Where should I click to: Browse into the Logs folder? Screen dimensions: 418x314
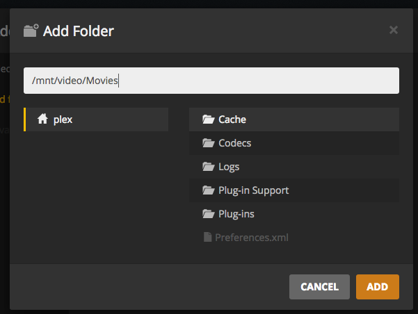pos(229,167)
